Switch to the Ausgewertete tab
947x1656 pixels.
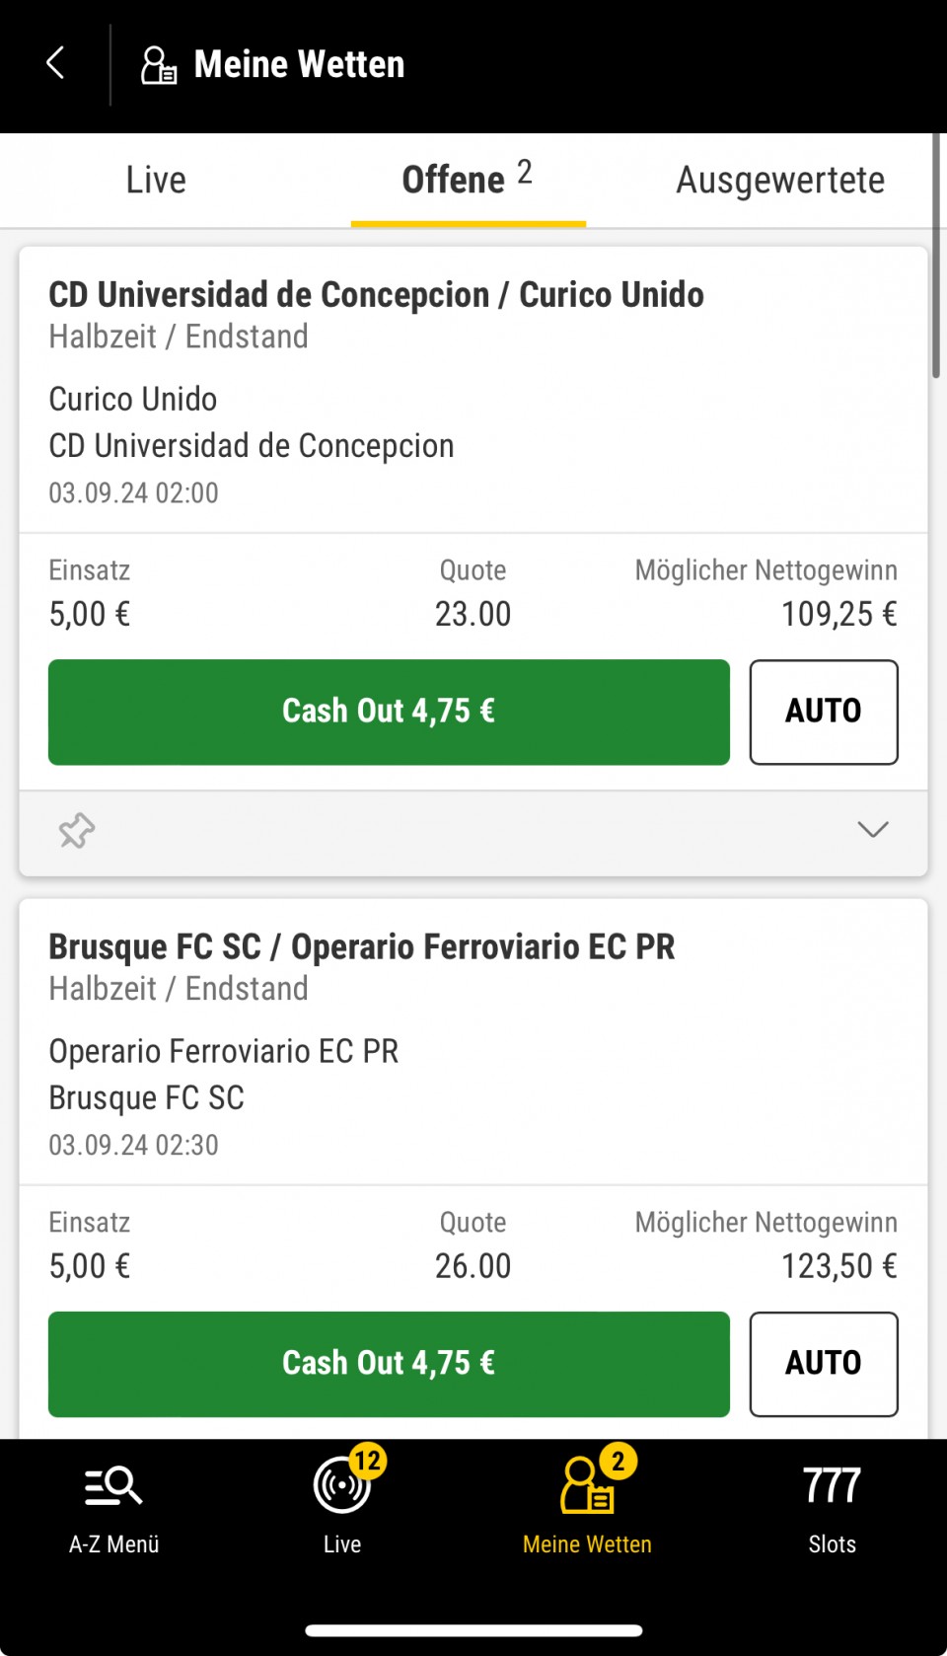tap(779, 181)
